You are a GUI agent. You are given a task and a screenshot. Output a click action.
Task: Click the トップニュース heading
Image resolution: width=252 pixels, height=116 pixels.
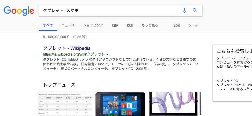point(59,85)
